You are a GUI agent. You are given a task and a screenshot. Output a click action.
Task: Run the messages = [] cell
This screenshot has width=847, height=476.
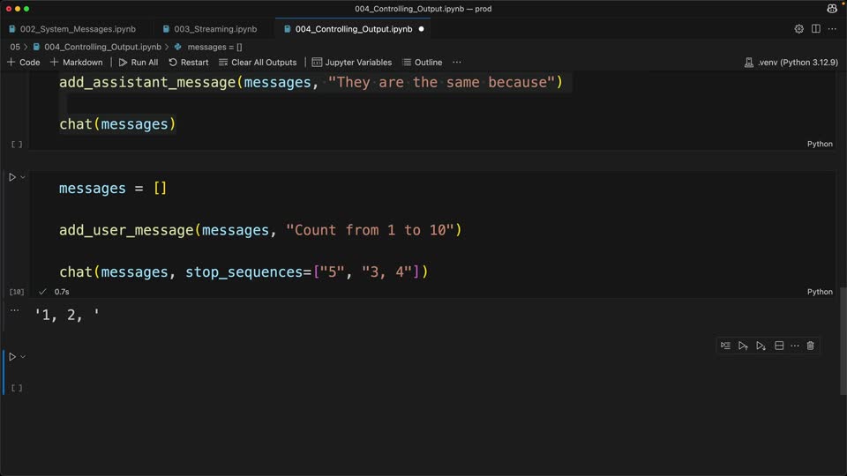coord(12,177)
